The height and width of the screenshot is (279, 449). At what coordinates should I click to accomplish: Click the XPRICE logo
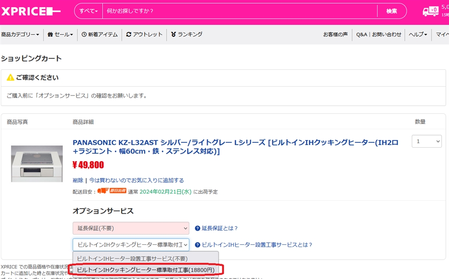coord(31,11)
